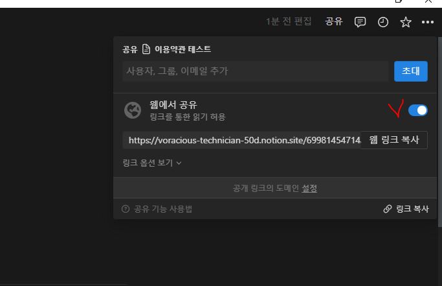This screenshot has width=442, height=286.
Task: Open the 공유 기능 사용법 help link
Action: tap(157, 209)
